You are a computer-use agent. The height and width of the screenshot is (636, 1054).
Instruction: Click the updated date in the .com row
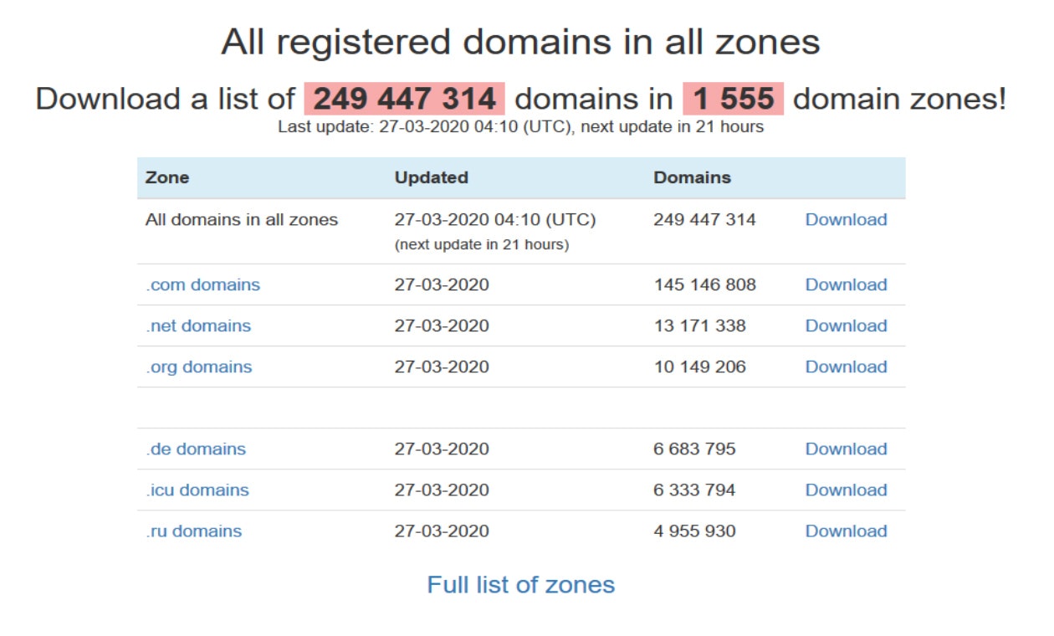pyautogui.click(x=442, y=285)
